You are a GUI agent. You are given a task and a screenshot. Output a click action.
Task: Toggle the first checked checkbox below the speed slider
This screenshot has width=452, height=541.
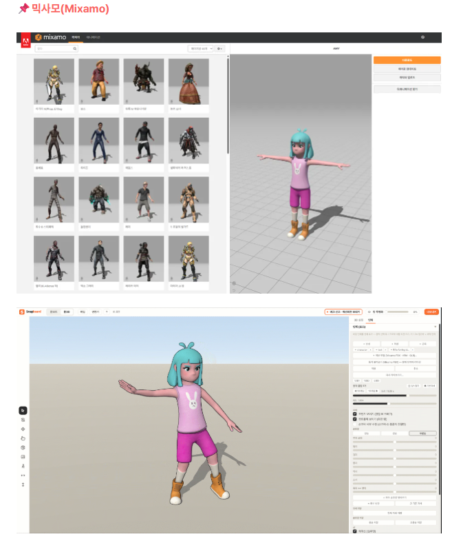[354, 414]
